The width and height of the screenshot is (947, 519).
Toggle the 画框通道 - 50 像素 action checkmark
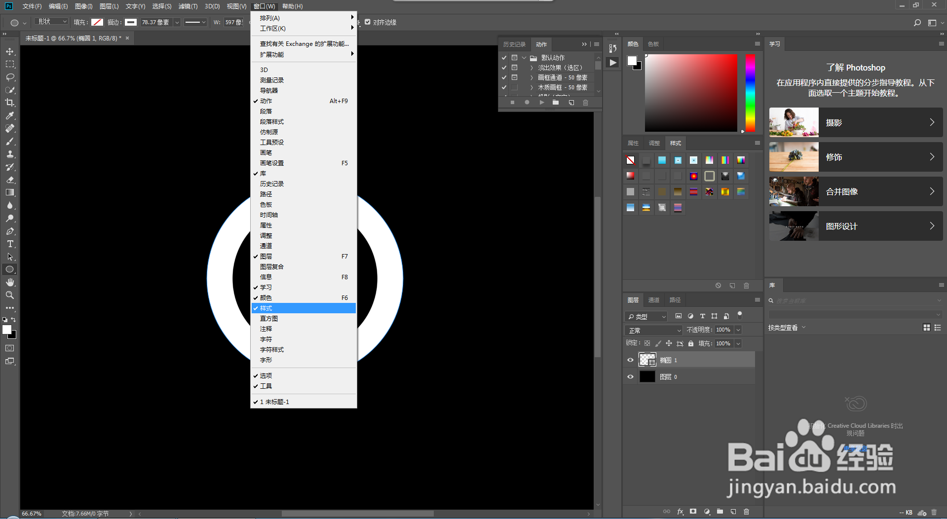(x=504, y=77)
